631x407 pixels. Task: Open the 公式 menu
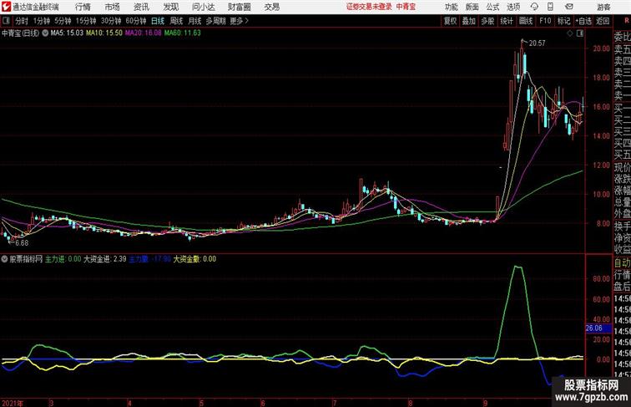(x=492, y=7)
